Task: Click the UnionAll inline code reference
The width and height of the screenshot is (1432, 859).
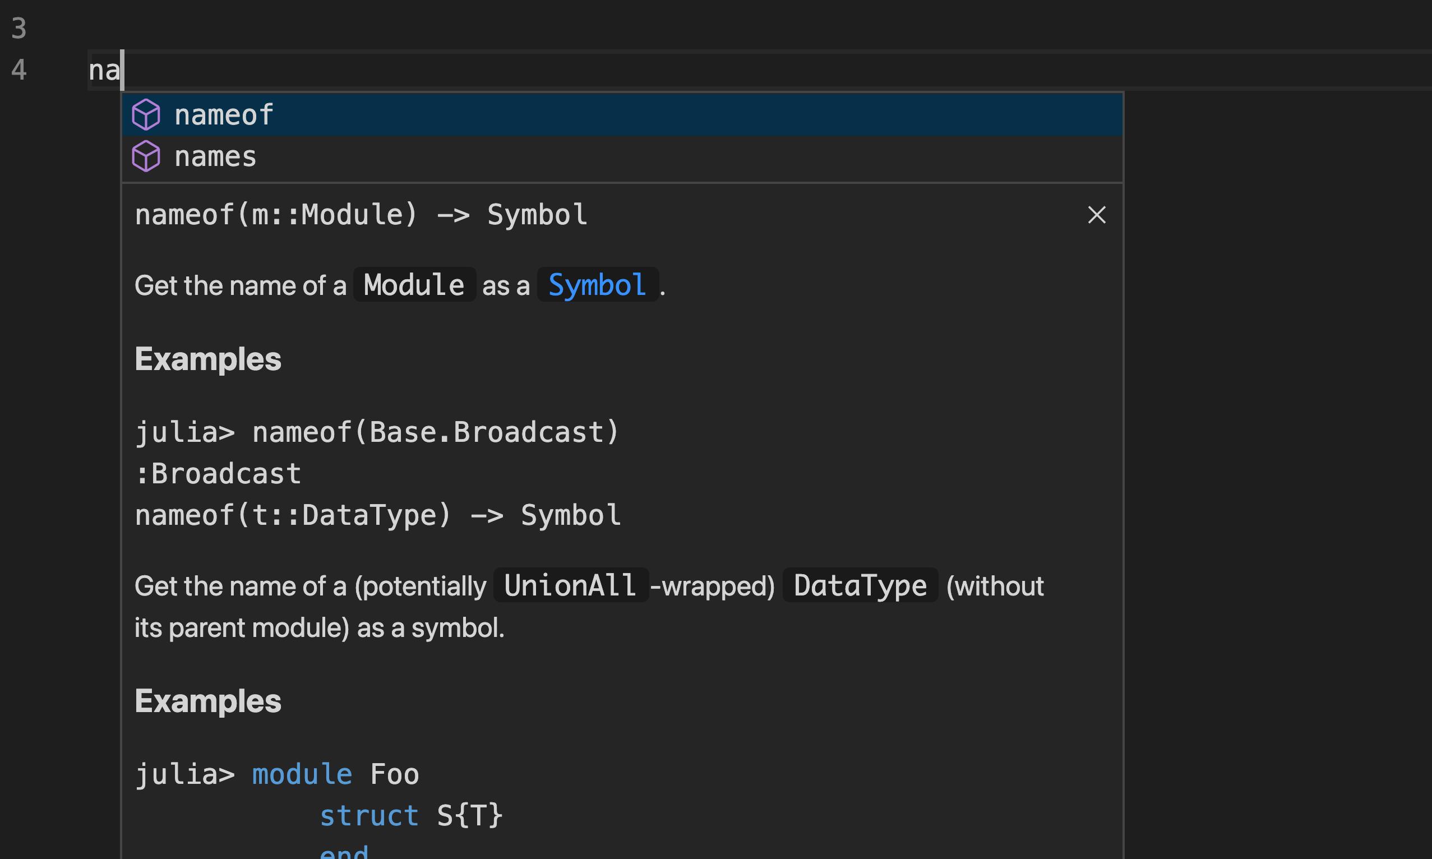Action: [570, 585]
